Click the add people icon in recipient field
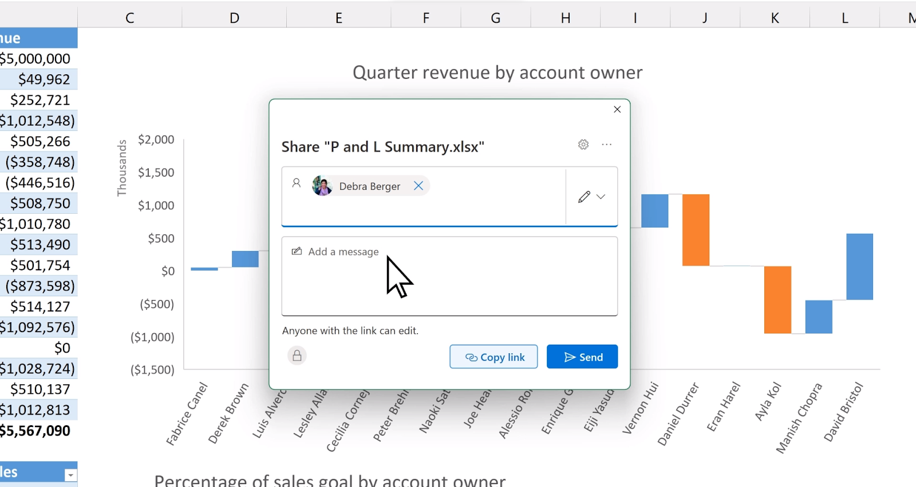Image resolution: width=916 pixels, height=487 pixels. tap(297, 183)
